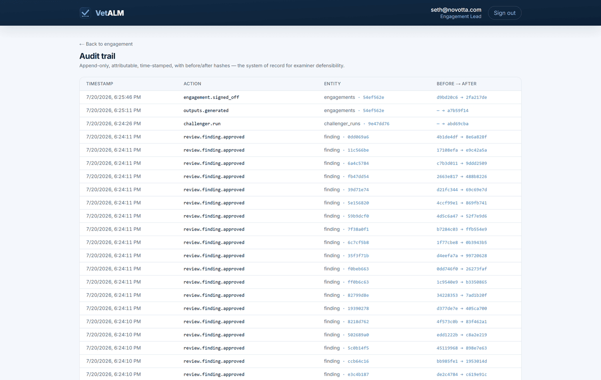Click the ENTITY column header
Image resolution: width=601 pixels, height=380 pixels.
[332, 84]
